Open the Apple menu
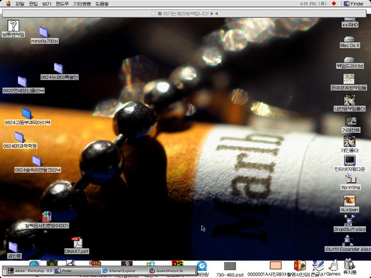This screenshot has width=371, height=278. click(x=8, y=4)
